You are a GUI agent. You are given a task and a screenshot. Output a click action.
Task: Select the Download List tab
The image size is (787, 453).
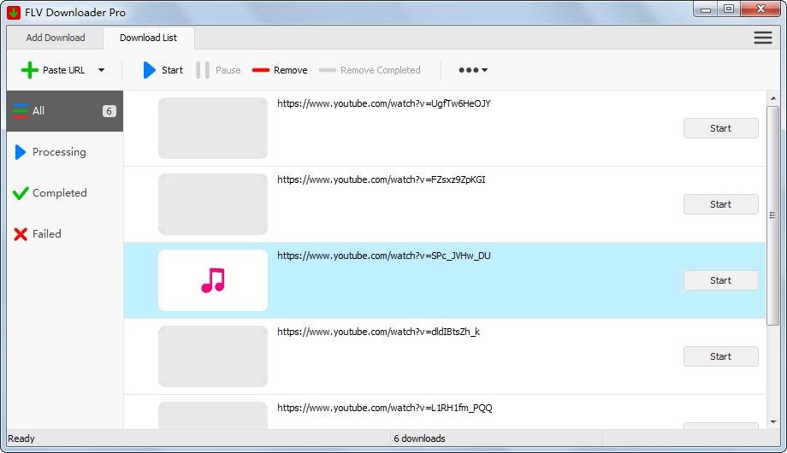pyautogui.click(x=149, y=38)
